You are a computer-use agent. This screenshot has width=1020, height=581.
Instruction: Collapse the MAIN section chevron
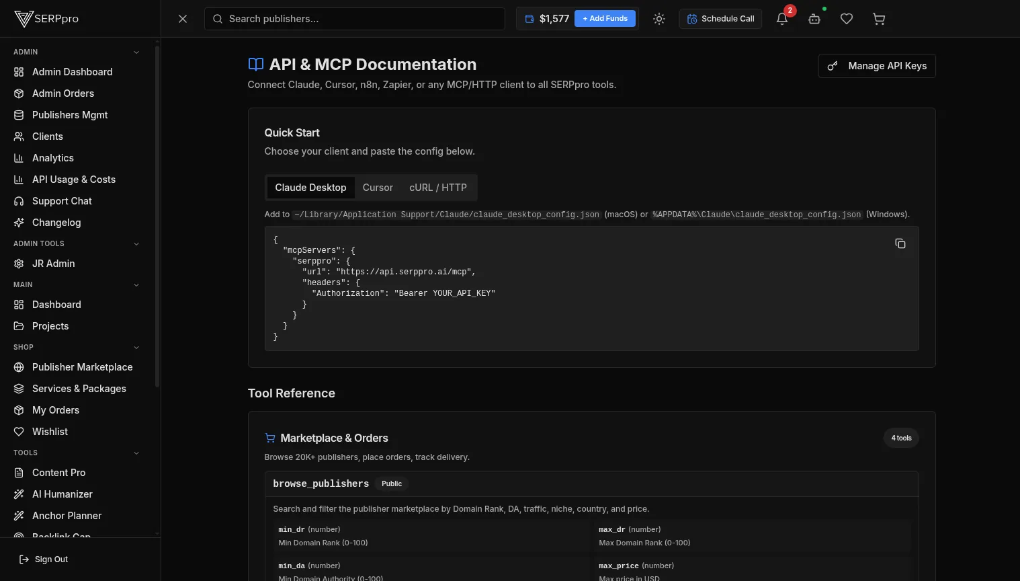[136, 285]
